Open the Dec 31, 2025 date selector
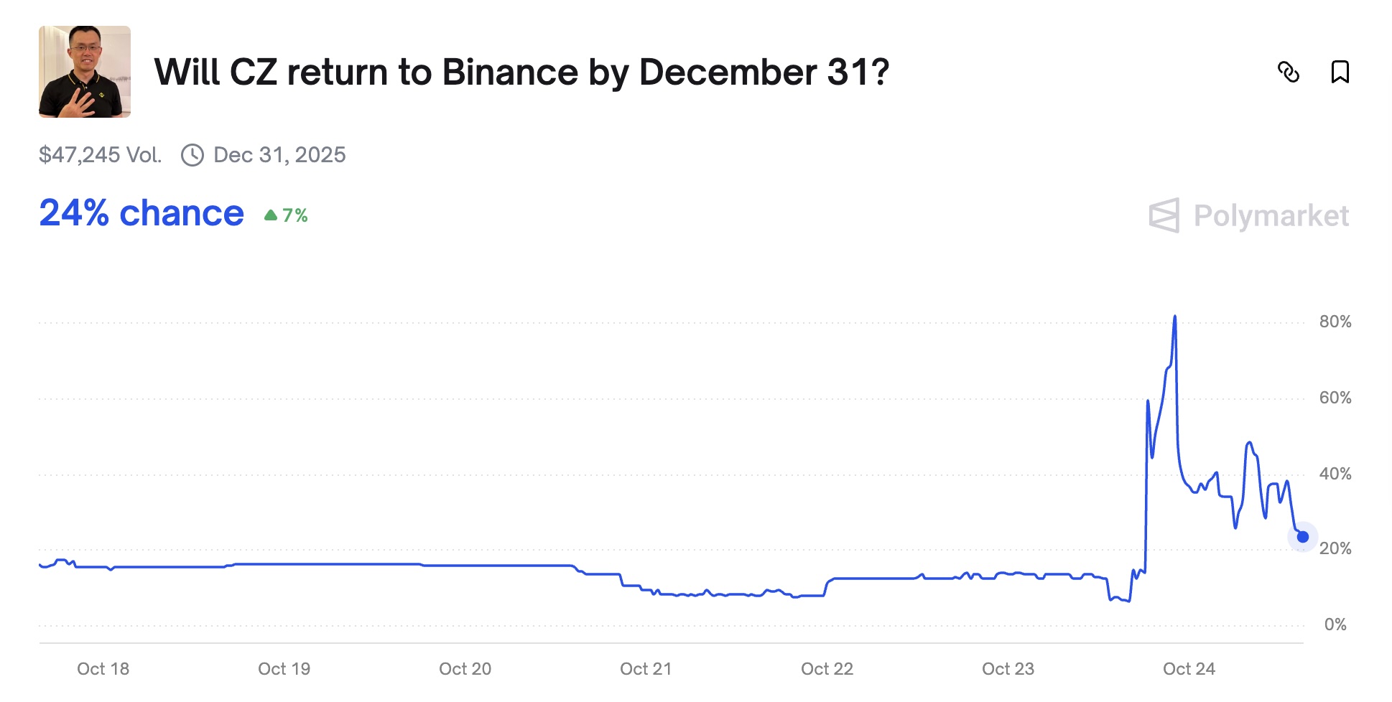 [280, 154]
